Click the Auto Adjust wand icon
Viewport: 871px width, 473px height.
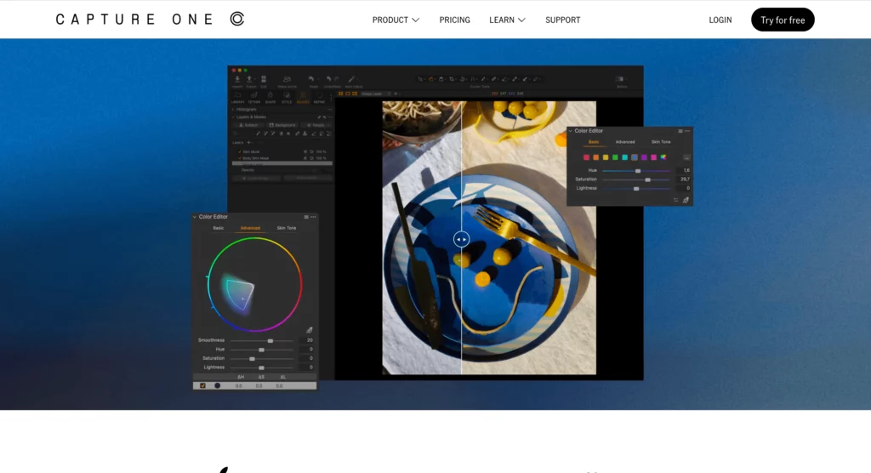(x=351, y=79)
